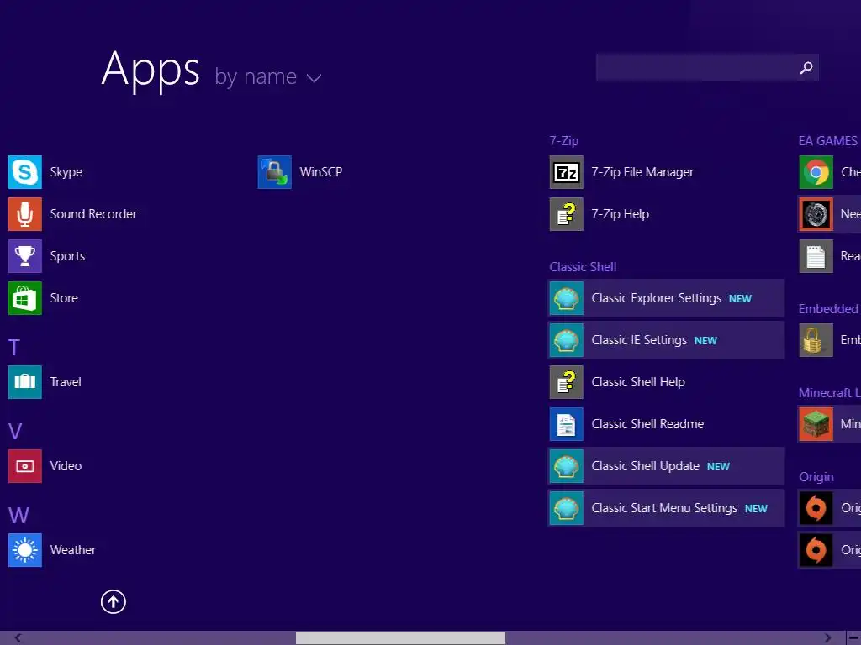Viewport: 861px width, 645px height.
Task: Click the horizontal scrollbar thumb
Action: 400,638
